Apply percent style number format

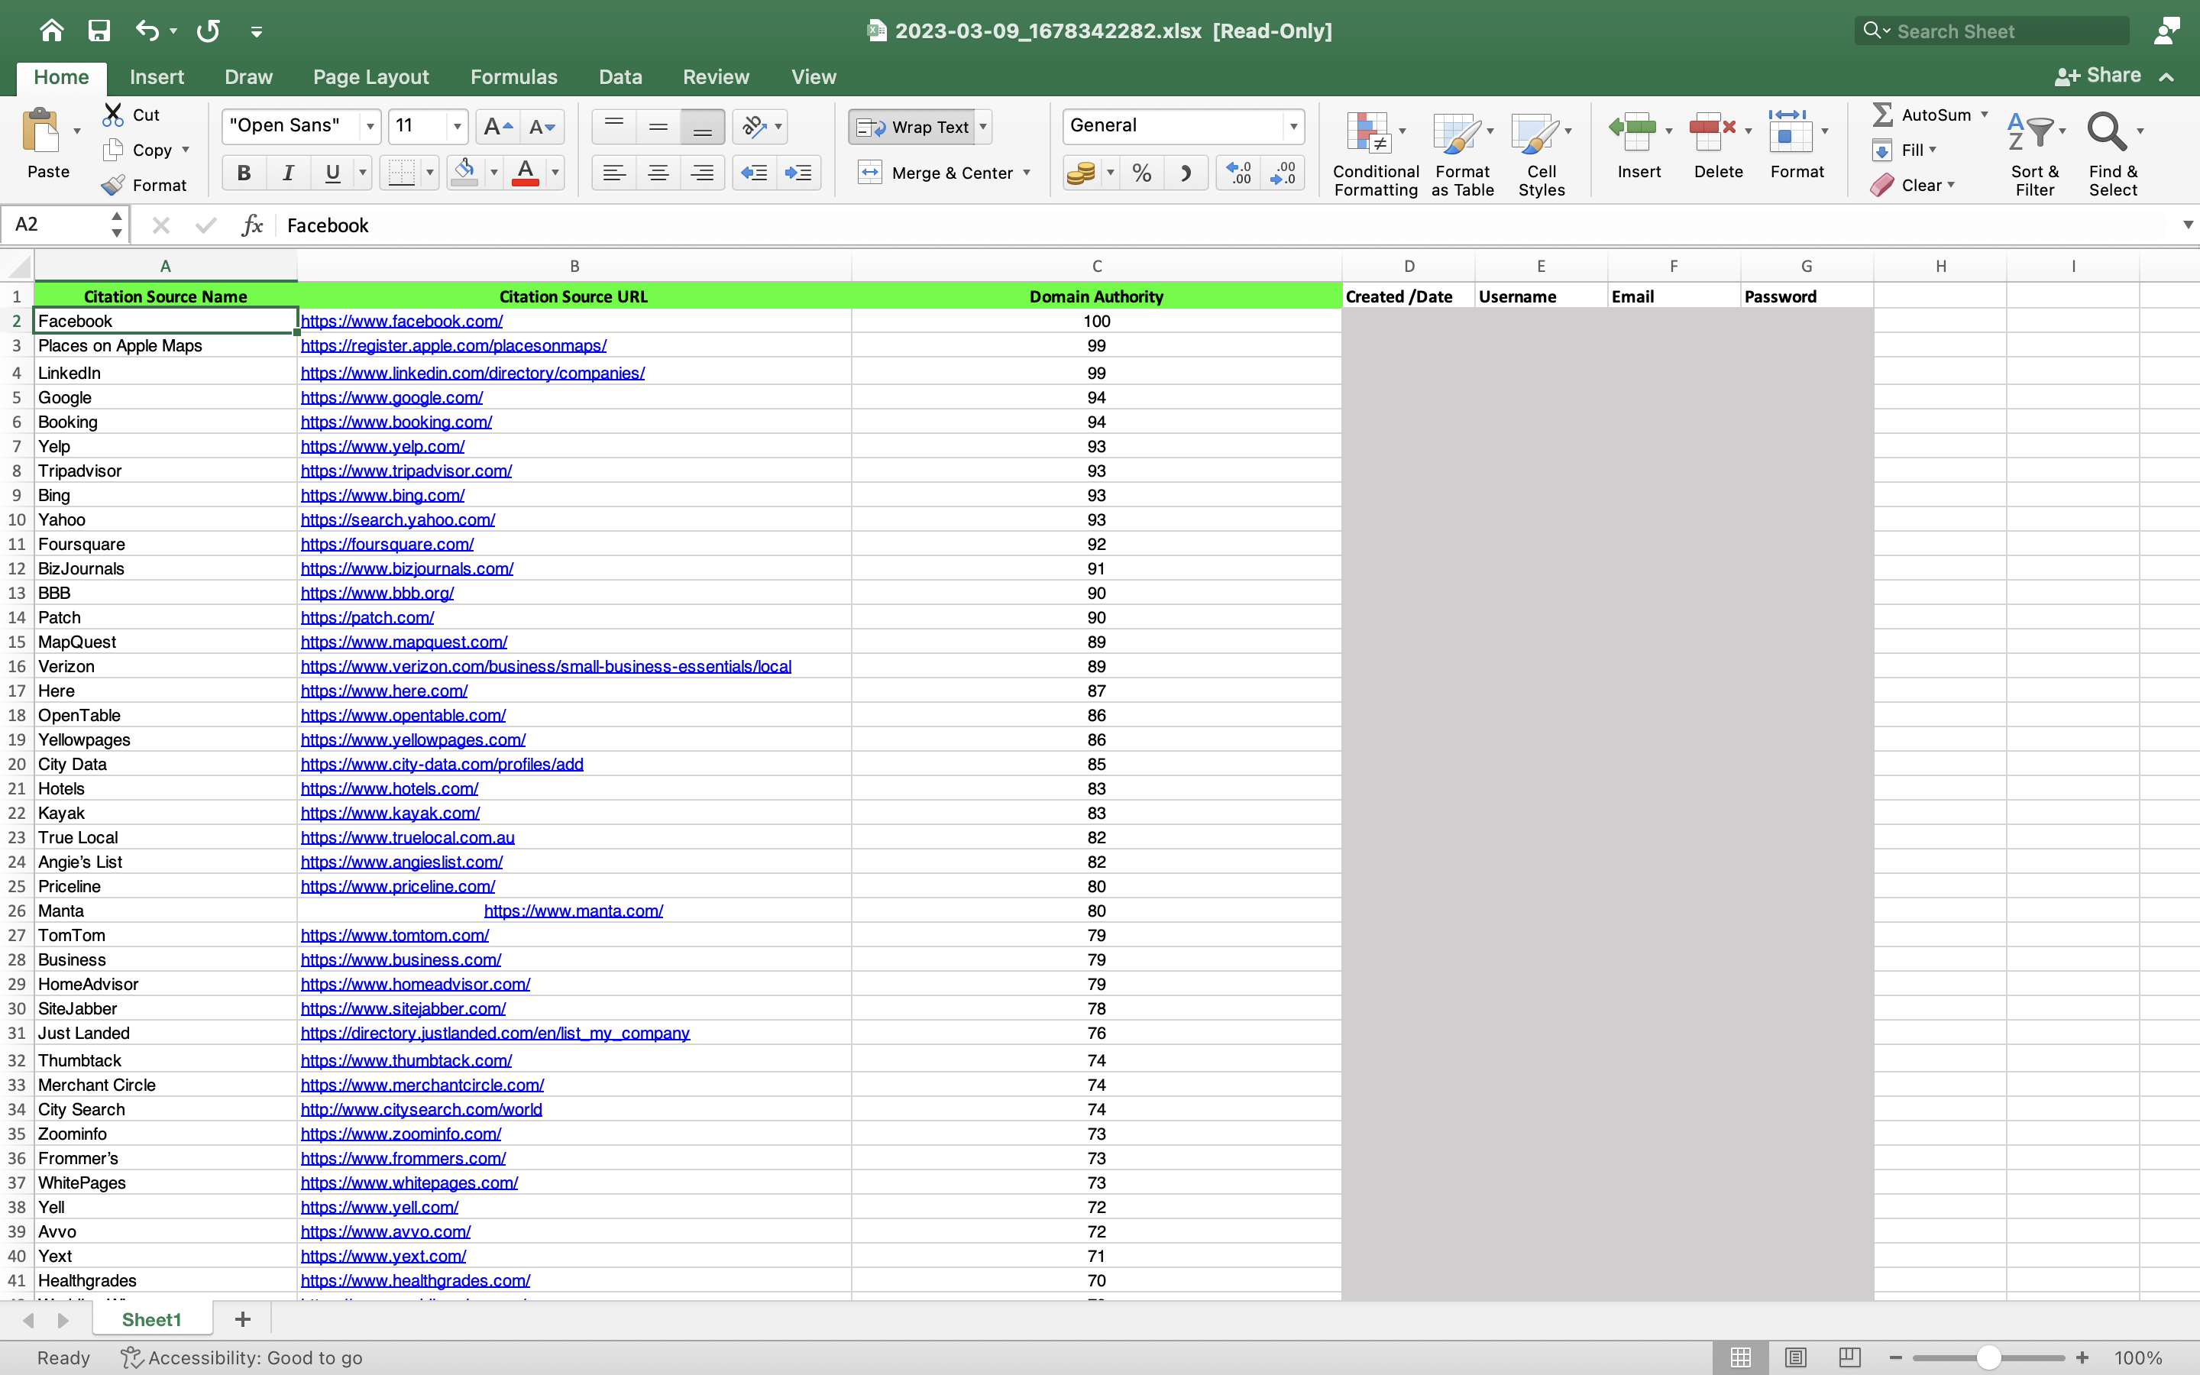pyautogui.click(x=1142, y=173)
